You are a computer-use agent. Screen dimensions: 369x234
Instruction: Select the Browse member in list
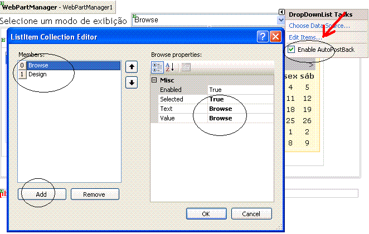(38, 65)
